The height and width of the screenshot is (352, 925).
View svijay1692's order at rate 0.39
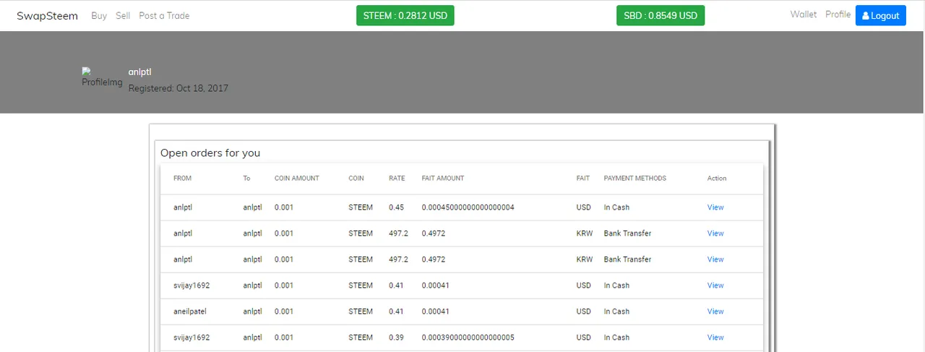(x=715, y=338)
